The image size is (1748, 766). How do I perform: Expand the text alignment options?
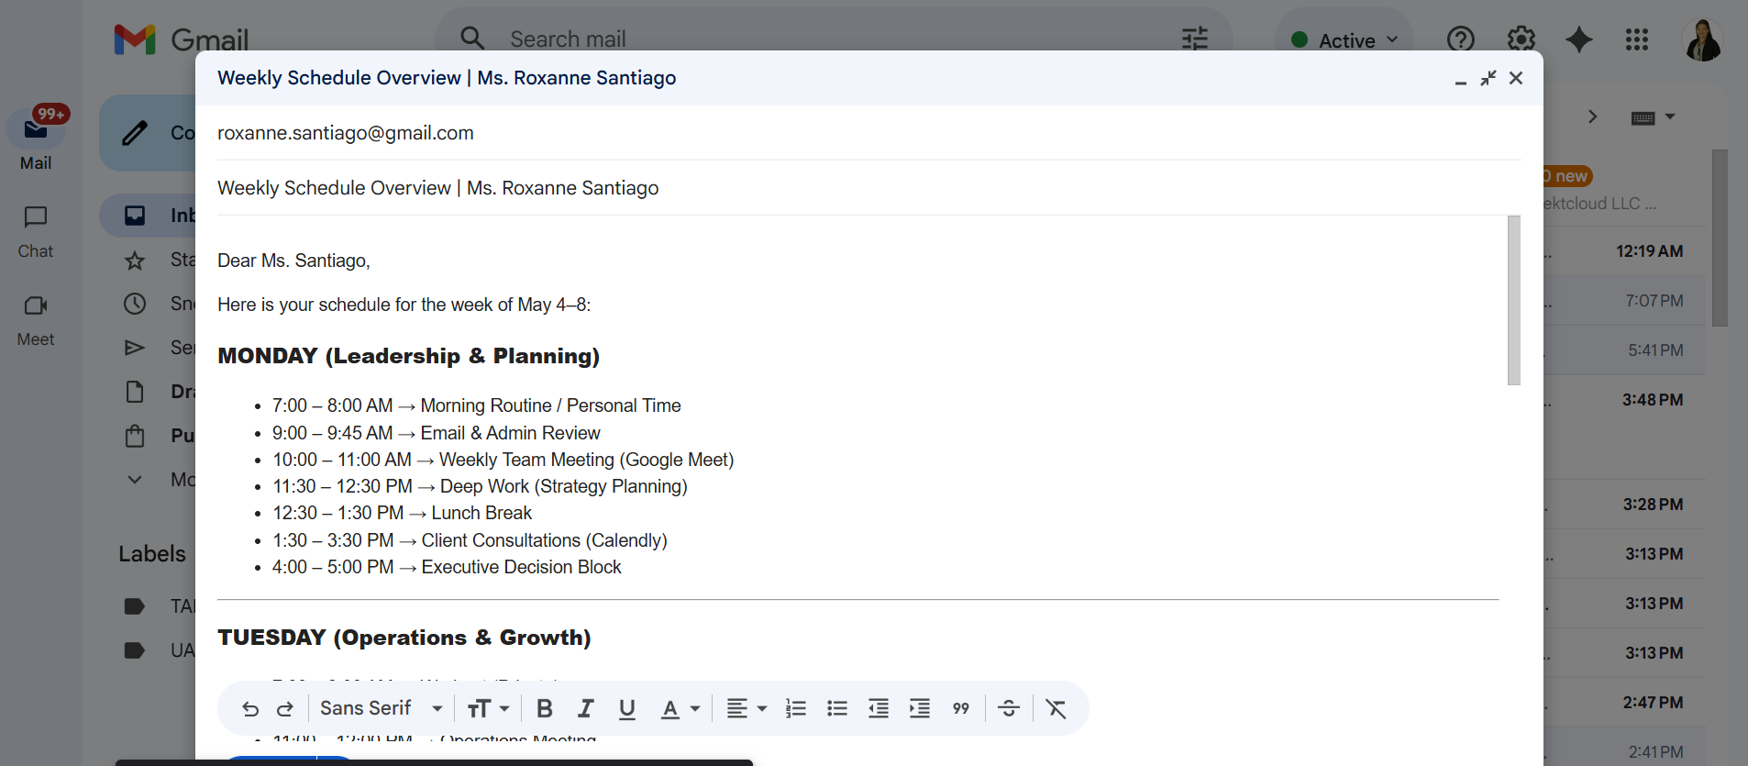(747, 708)
